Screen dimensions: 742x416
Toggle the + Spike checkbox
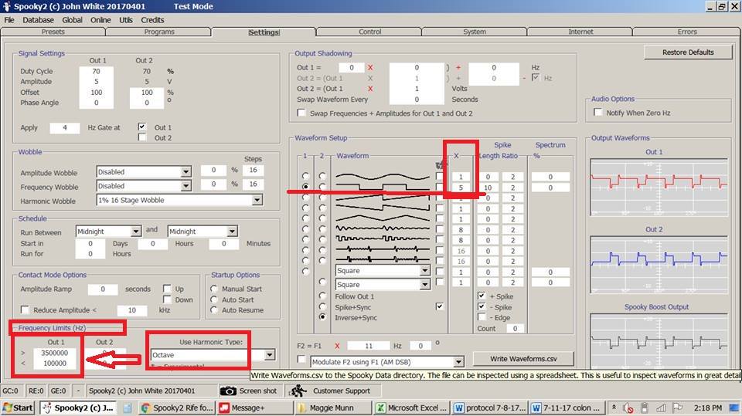point(482,296)
